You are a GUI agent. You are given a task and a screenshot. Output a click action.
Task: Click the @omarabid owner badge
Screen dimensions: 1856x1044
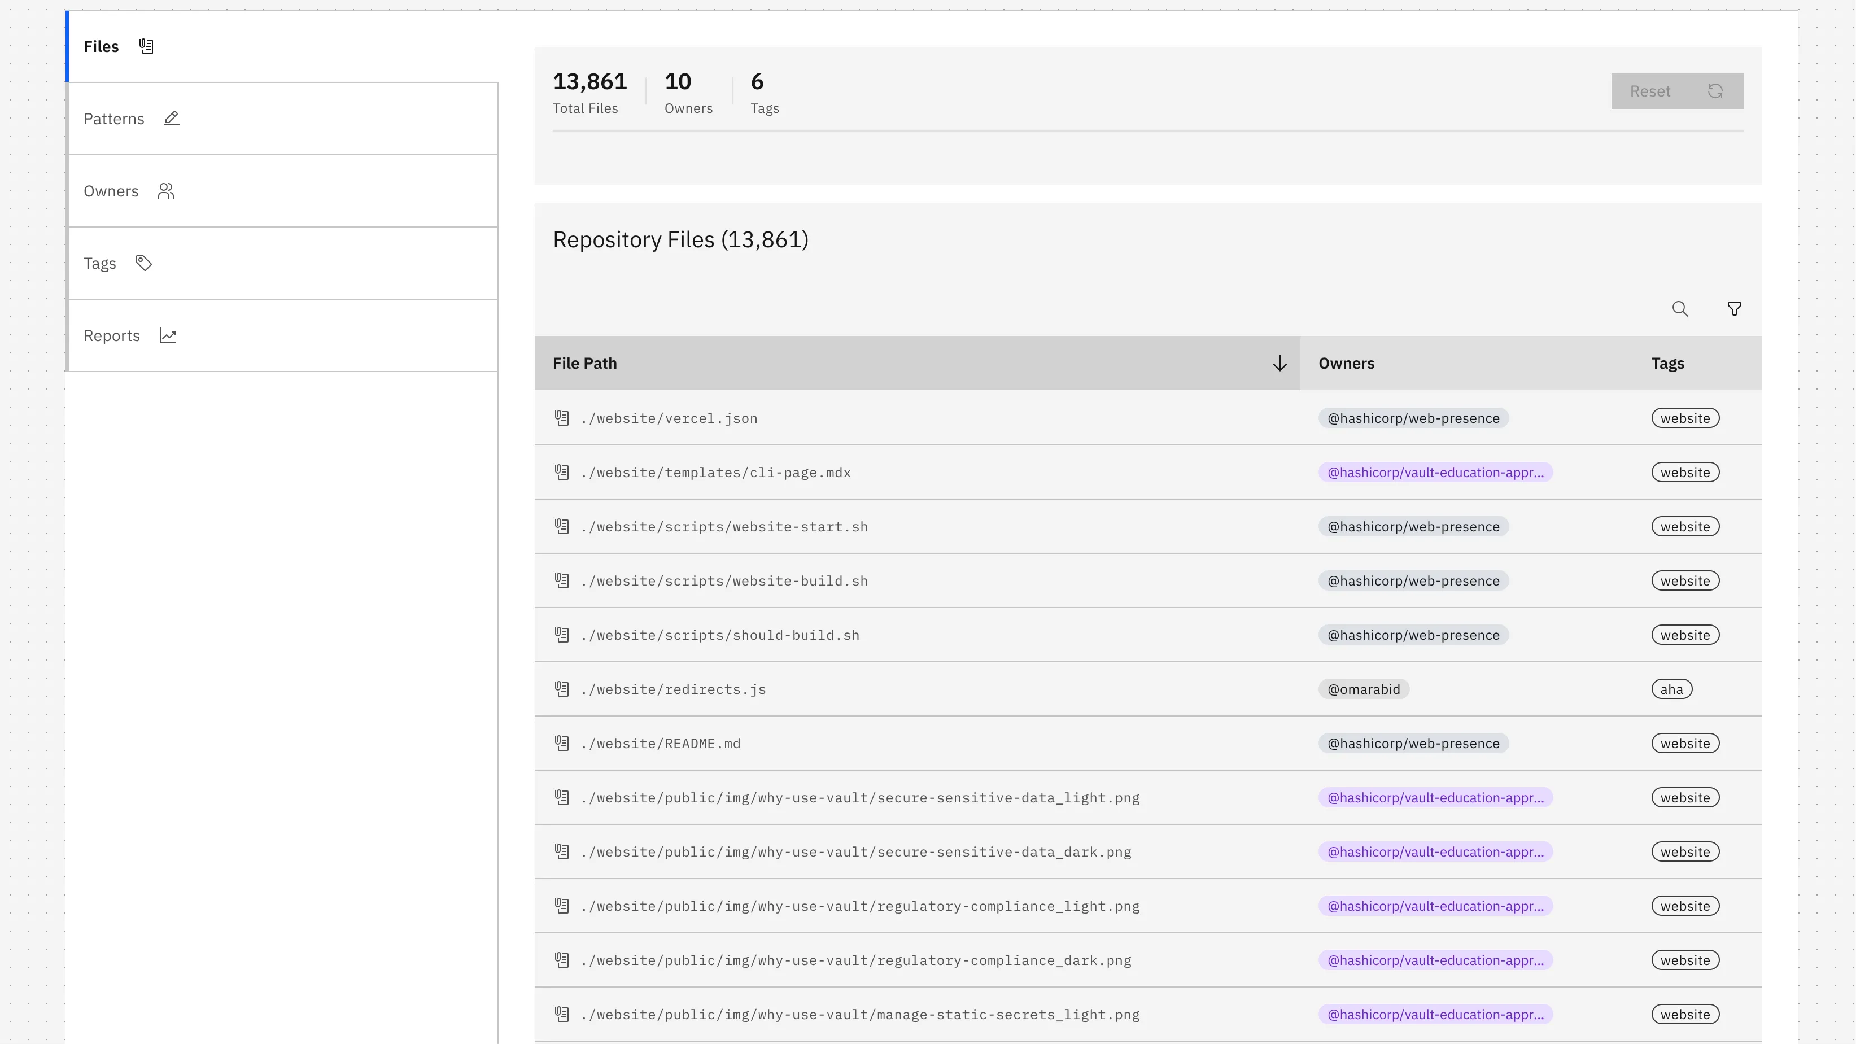(x=1362, y=688)
